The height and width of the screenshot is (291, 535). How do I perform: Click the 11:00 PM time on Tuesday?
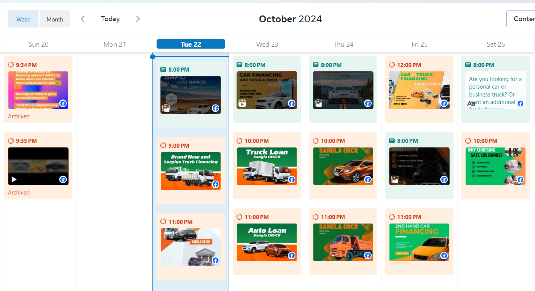coord(180,222)
